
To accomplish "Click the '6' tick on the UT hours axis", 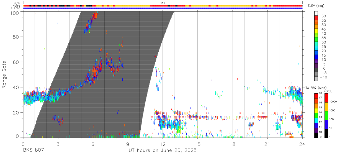I will (x=93, y=144).
